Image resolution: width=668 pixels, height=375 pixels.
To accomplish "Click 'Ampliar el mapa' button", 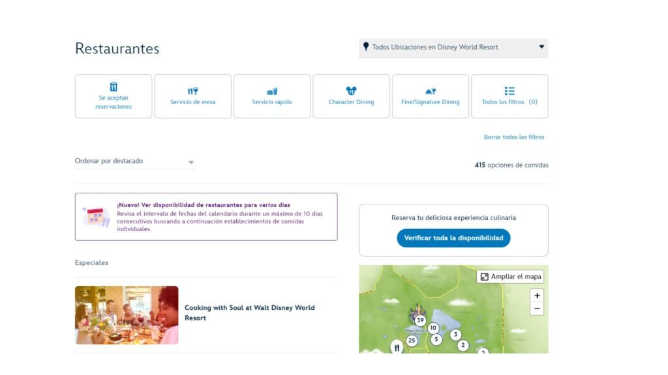I will pos(511,277).
